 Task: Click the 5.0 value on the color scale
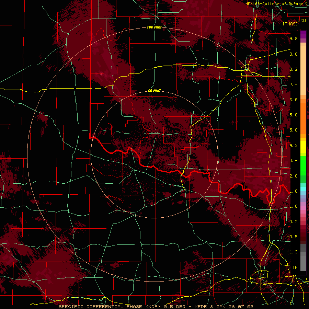[294, 130]
